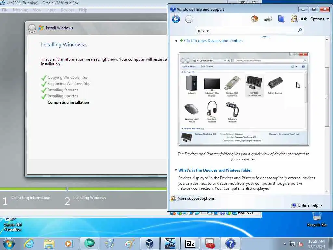Click the Devices and Printers screenshot image

click(244, 99)
